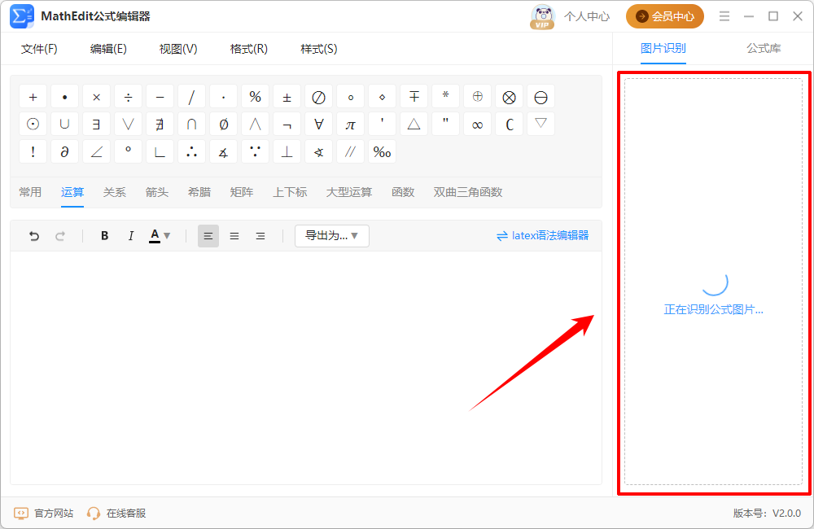The height and width of the screenshot is (529, 814).
Task: Open the 样式(S) menu
Action: (319, 49)
